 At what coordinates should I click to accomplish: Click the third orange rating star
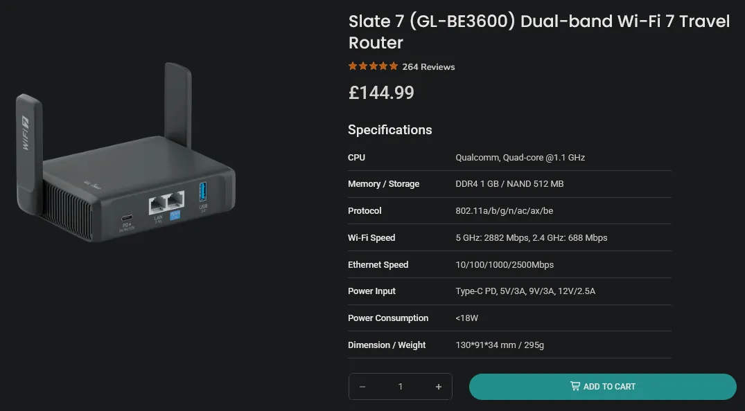coord(373,66)
